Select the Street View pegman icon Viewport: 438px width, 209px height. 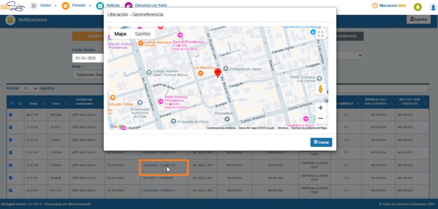click(321, 89)
